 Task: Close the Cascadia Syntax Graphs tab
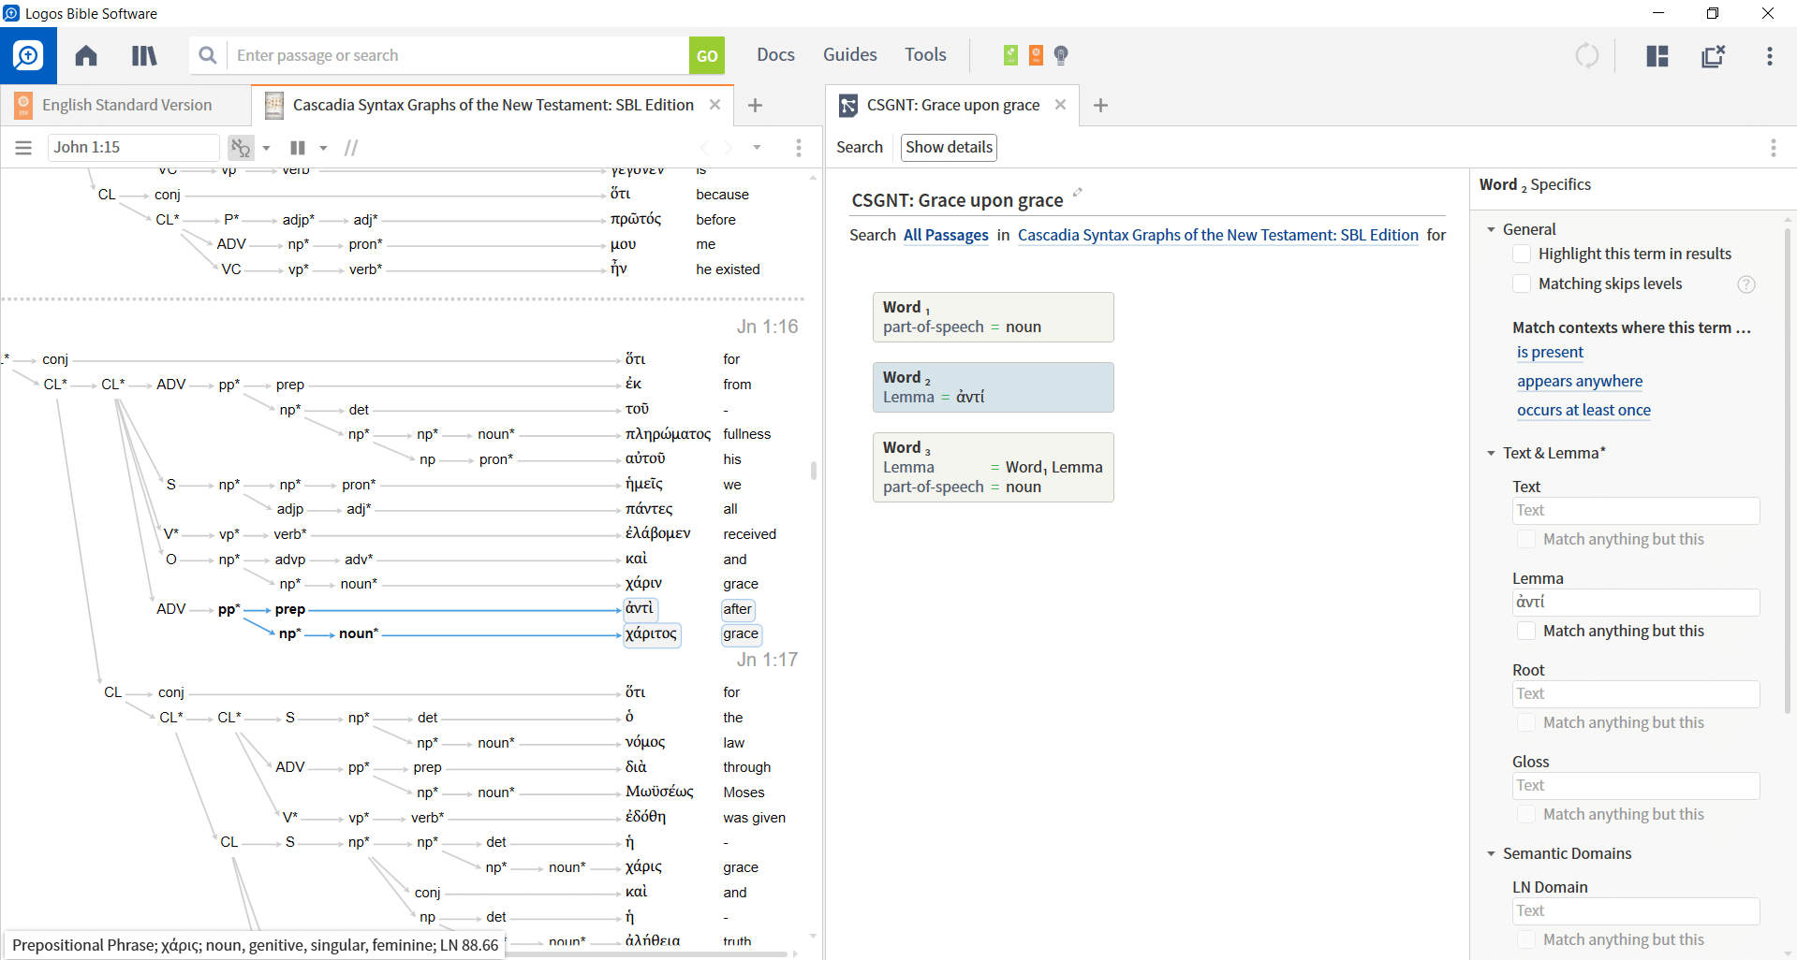pos(714,105)
